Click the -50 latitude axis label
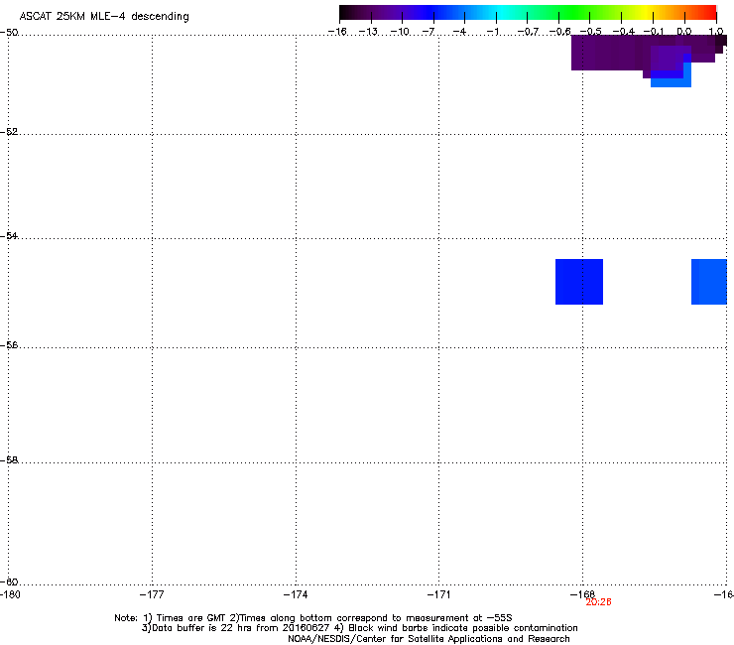The image size is (734, 645). 9,33
